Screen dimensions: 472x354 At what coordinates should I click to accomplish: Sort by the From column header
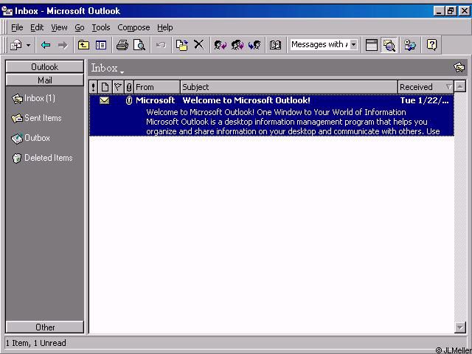tap(157, 87)
